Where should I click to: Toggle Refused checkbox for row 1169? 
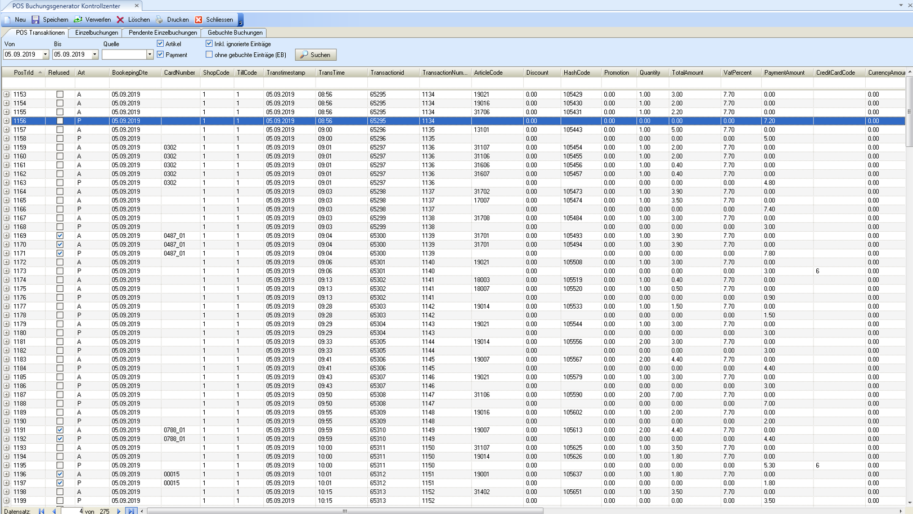tap(60, 236)
